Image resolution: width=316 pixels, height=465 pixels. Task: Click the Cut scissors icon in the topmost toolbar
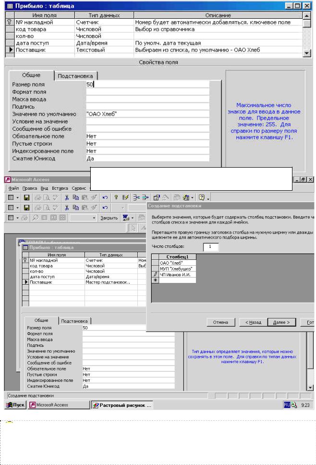(67, 197)
